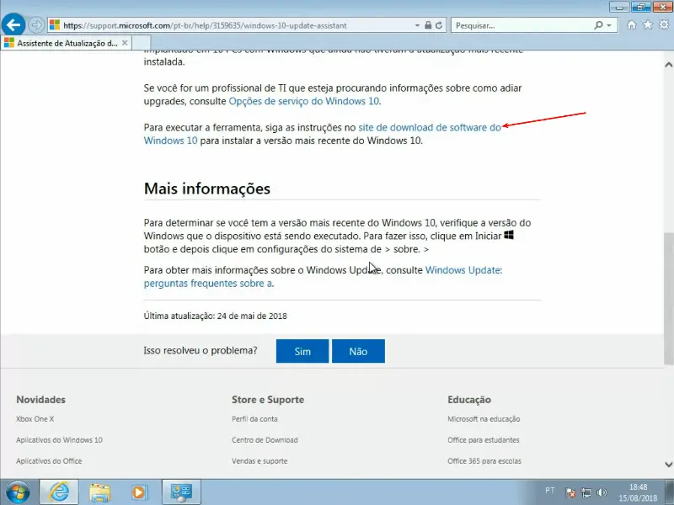The width and height of the screenshot is (674, 505).
Task: Click the Não feedback button
Action: [358, 351]
